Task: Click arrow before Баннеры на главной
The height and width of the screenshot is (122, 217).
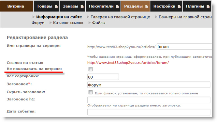Action: (x=156, y=17)
